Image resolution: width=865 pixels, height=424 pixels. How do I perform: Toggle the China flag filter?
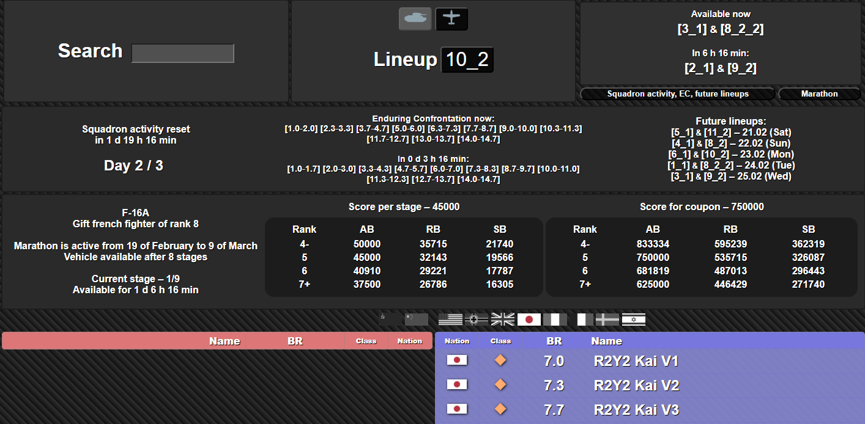click(x=416, y=319)
